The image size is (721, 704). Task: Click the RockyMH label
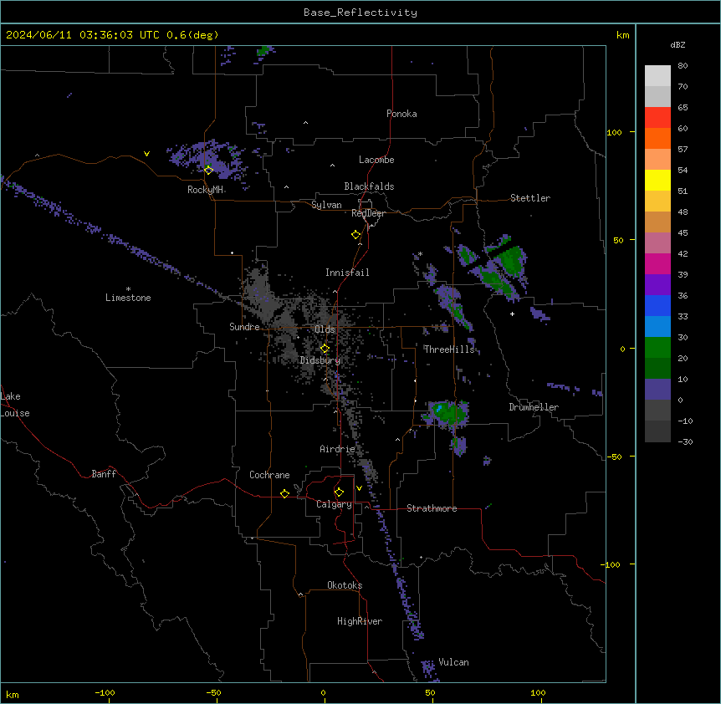pyautogui.click(x=205, y=190)
